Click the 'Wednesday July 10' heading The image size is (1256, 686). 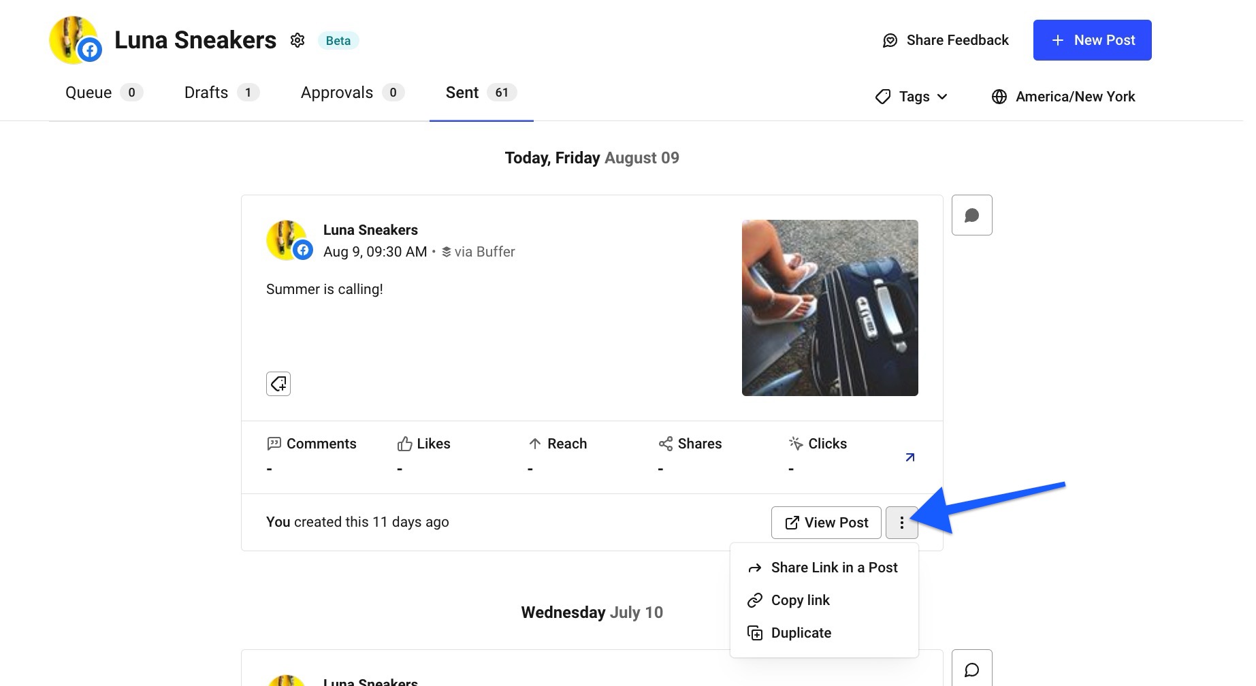(x=592, y=612)
